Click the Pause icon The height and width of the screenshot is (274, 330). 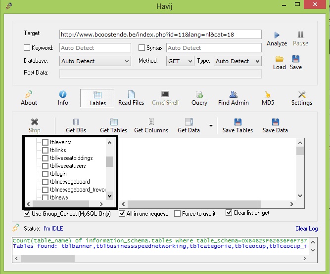pyautogui.click(x=300, y=35)
